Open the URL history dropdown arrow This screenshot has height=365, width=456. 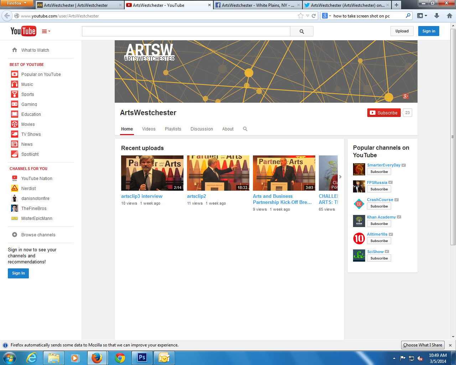tap(307, 16)
